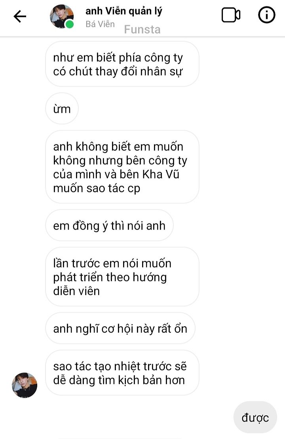
Task: Start a video call with the camera icon
Action: pyautogui.click(x=231, y=15)
